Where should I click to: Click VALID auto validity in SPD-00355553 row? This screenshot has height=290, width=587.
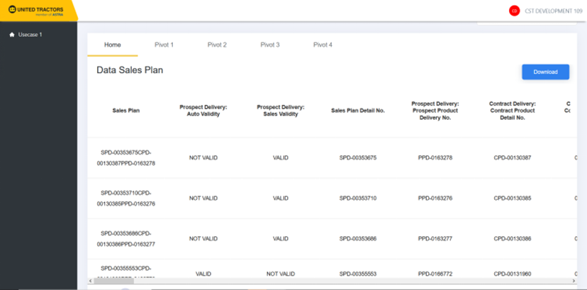coord(203,274)
